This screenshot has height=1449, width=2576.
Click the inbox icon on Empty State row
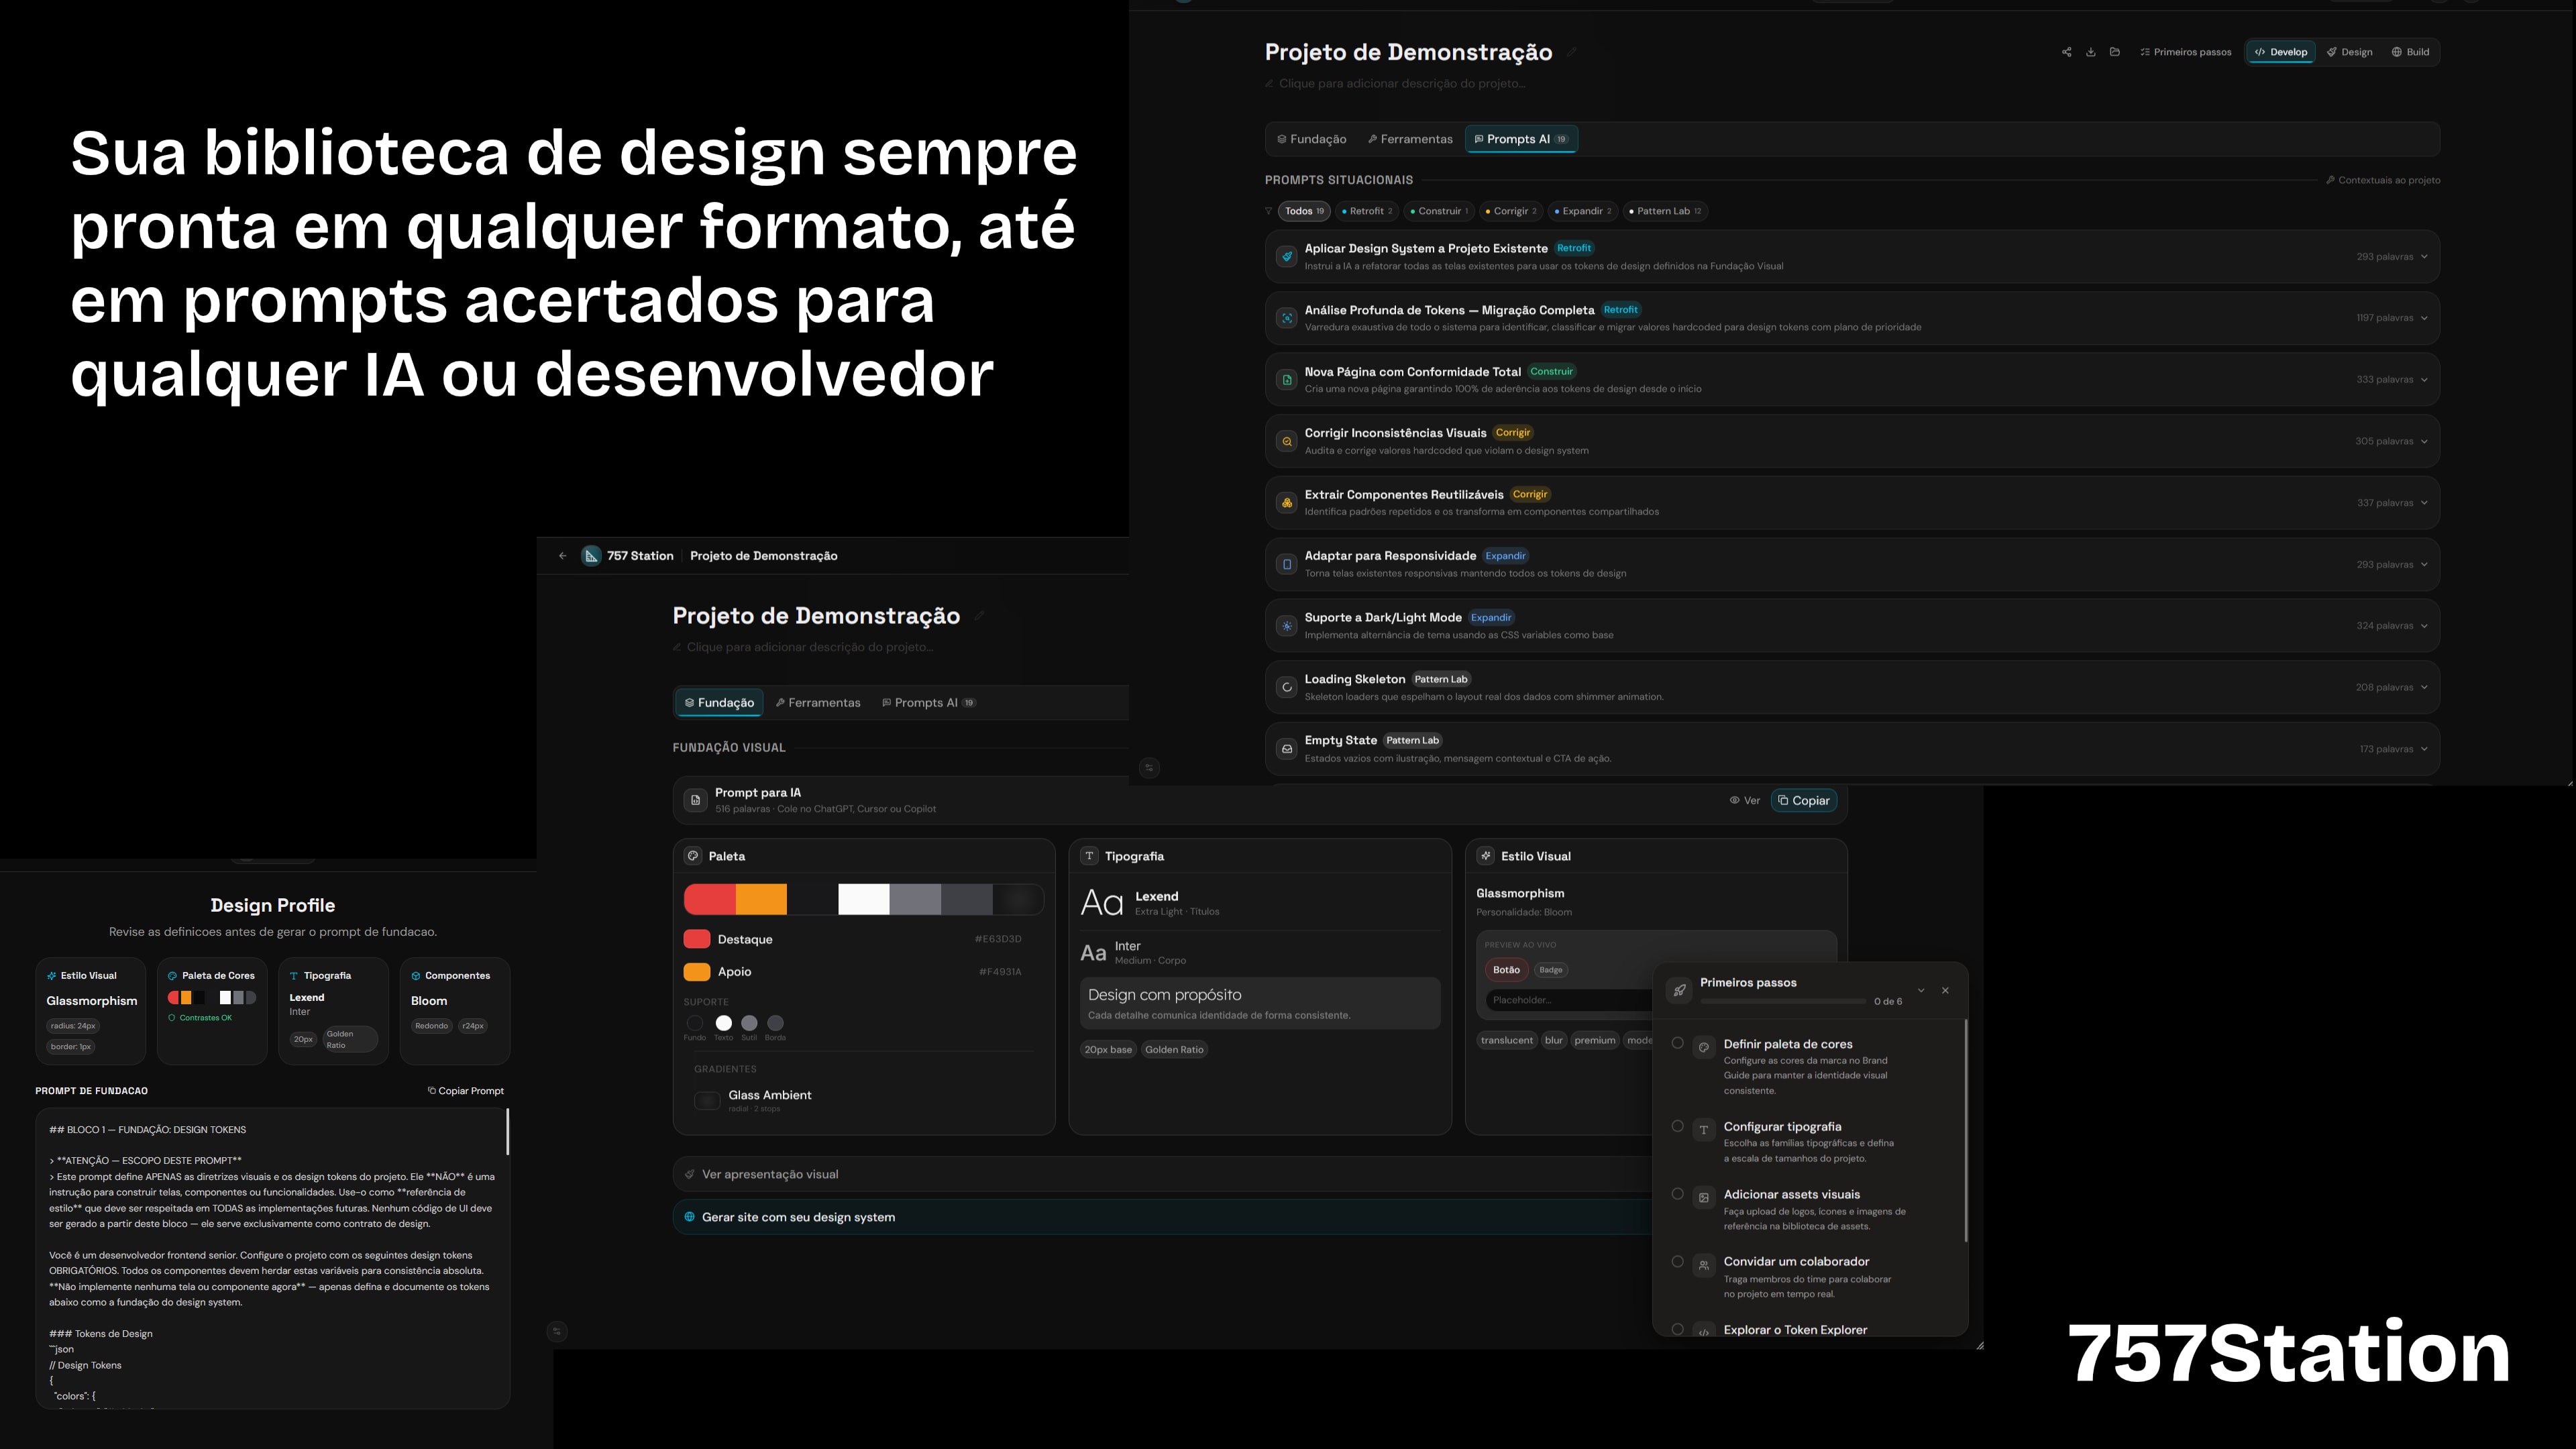1287,749
